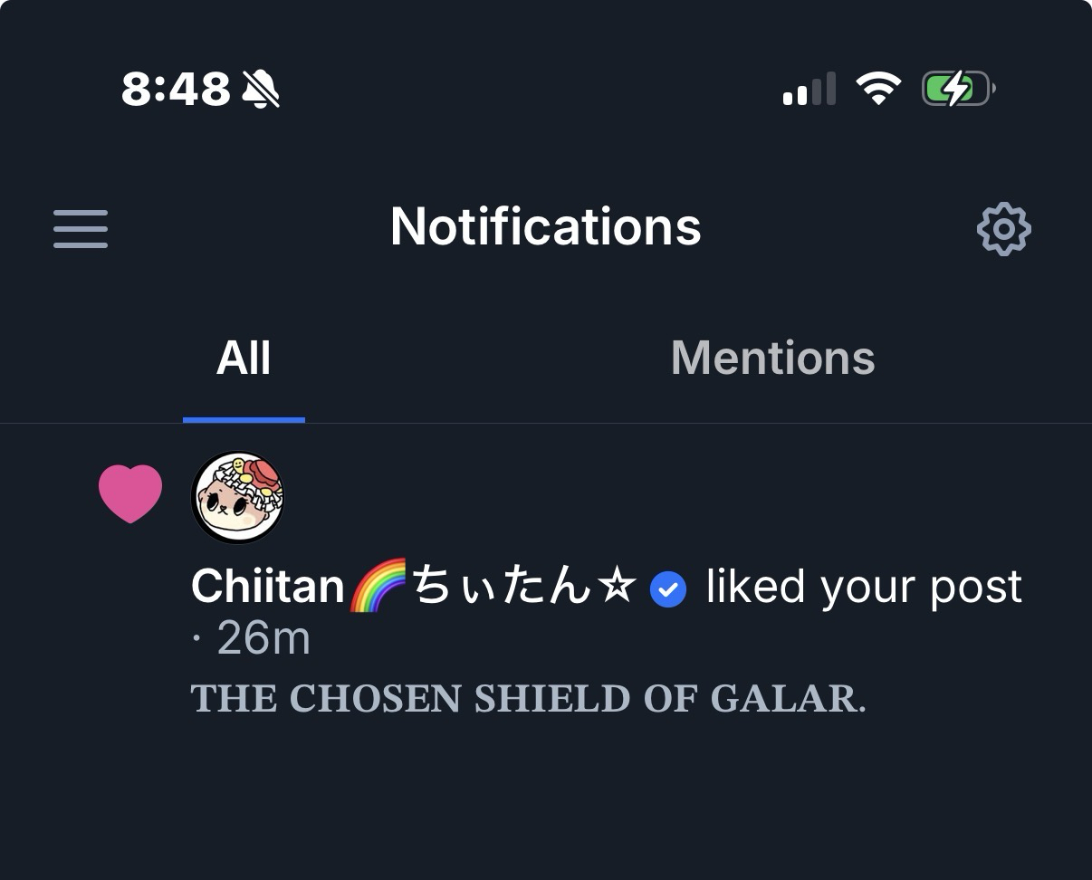Tap the rainbow emoji in the display name
The height and width of the screenshot is (880, 1092).
[x=379, y=588]
